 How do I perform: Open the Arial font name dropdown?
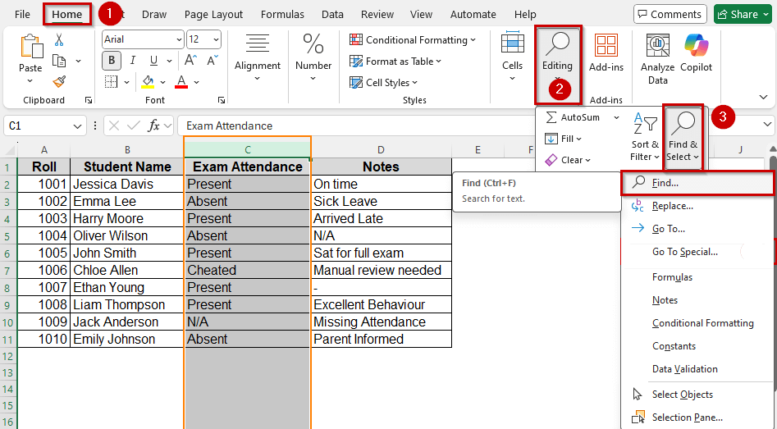pos(179,39)
